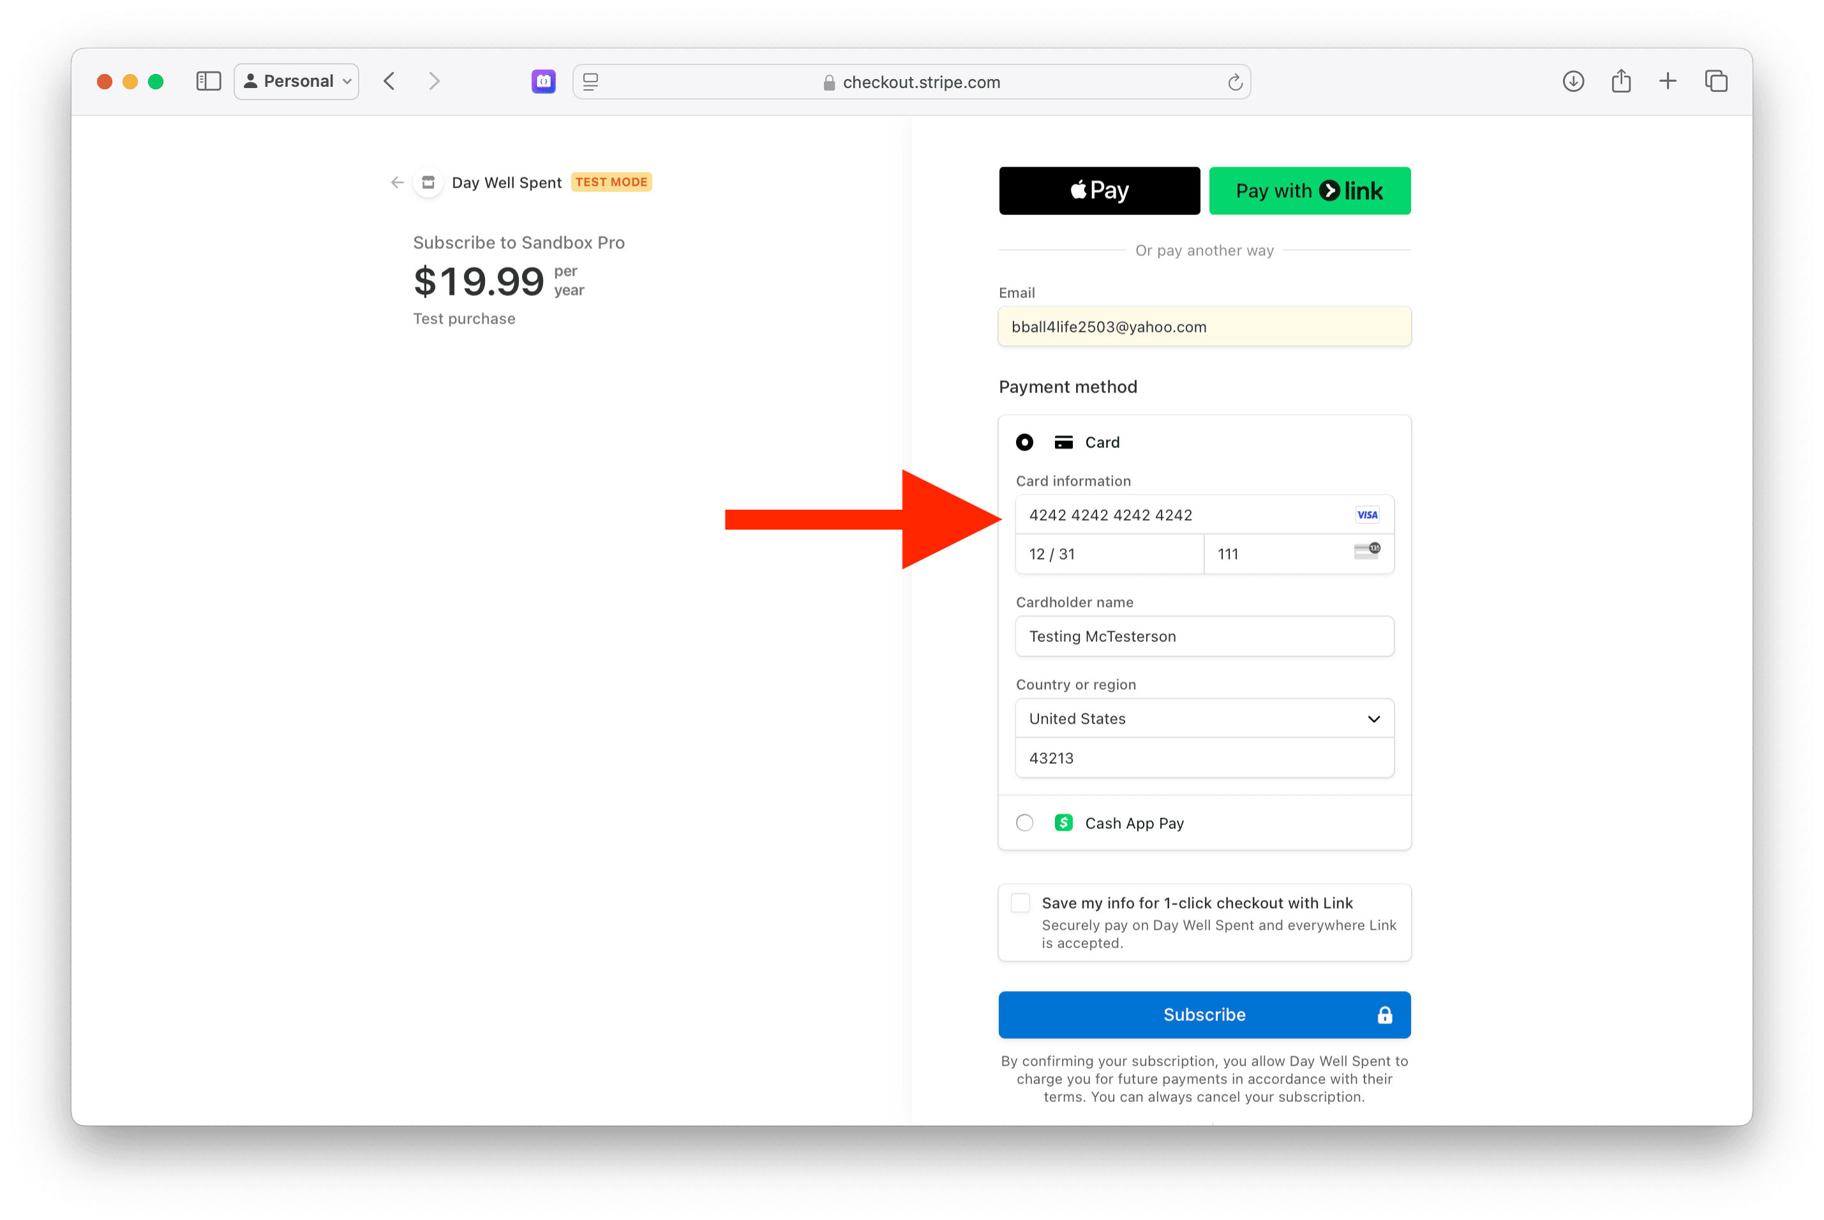Image resolution: width=1824 pixels, height=1220 pixels.
Task: Click the Cardholder name field
Action: tap(1204, 636)
